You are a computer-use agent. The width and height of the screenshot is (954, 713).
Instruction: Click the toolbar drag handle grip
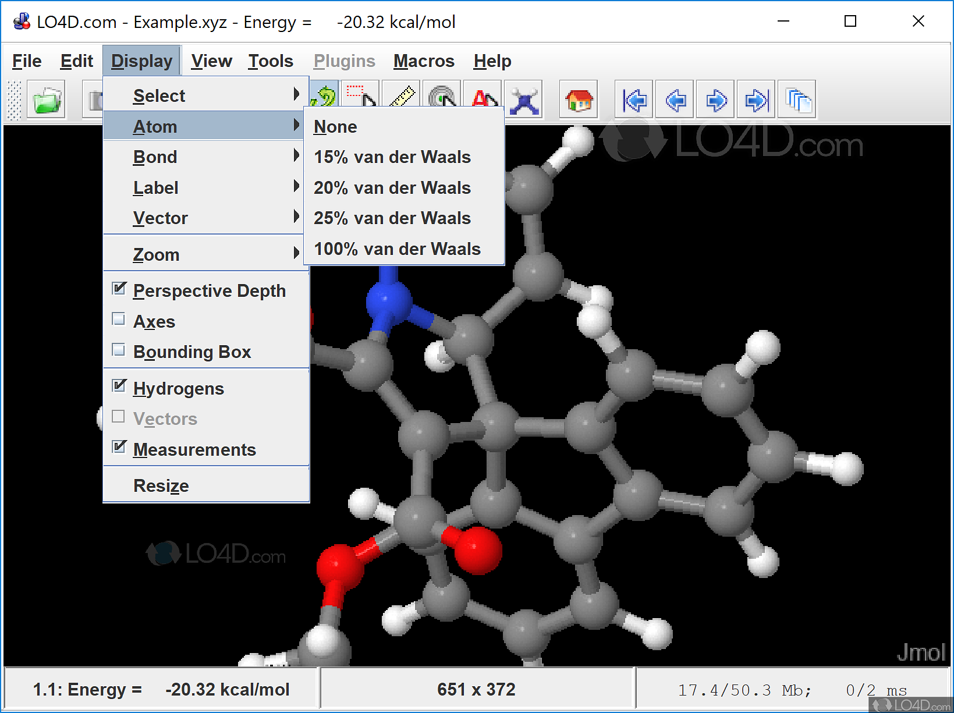coord(15,100)
